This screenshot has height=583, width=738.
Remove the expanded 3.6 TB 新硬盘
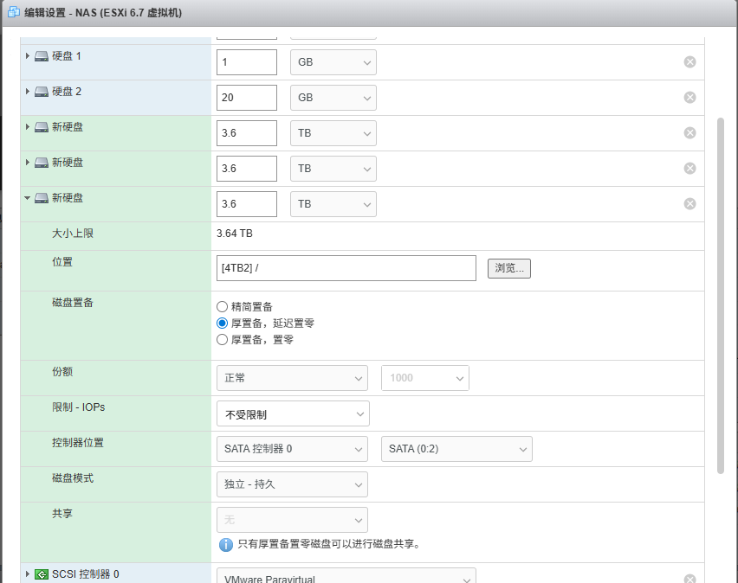[x=690, y=203]
